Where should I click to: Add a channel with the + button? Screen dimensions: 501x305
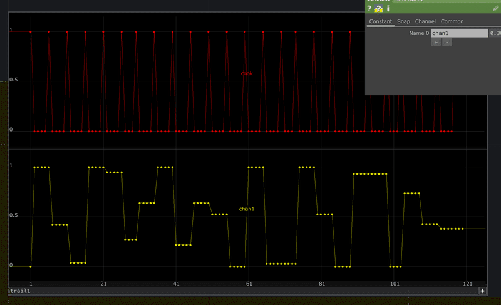(436, 42)
